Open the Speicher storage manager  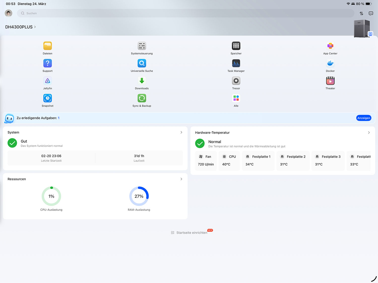236,46
